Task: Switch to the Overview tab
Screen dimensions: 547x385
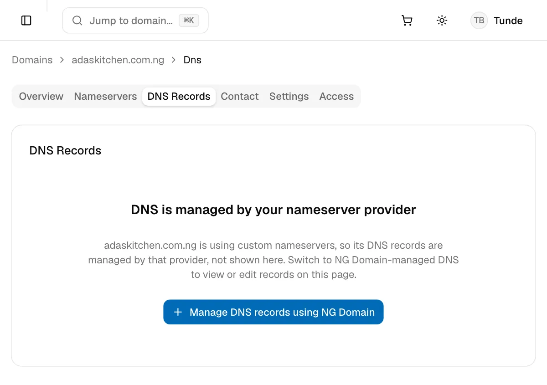Action: click(x=41, y=97)
